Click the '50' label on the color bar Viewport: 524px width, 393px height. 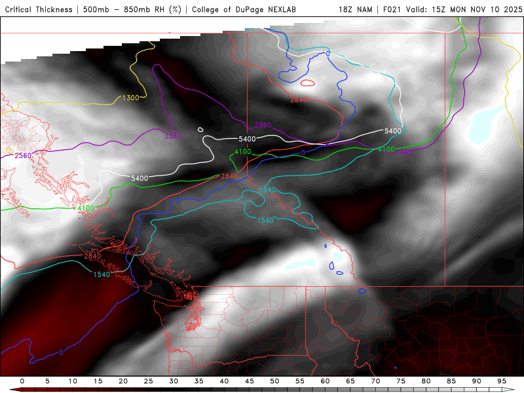274,381
